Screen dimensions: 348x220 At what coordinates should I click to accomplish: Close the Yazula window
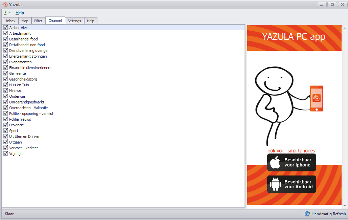pos(343,4)
